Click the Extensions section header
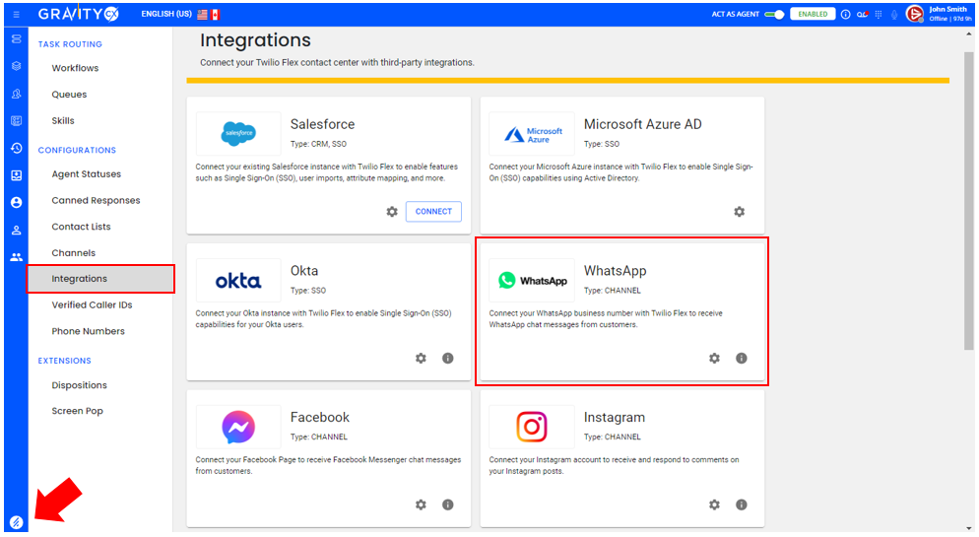This screenshot has width=979, height=537. tap(64, 361)
